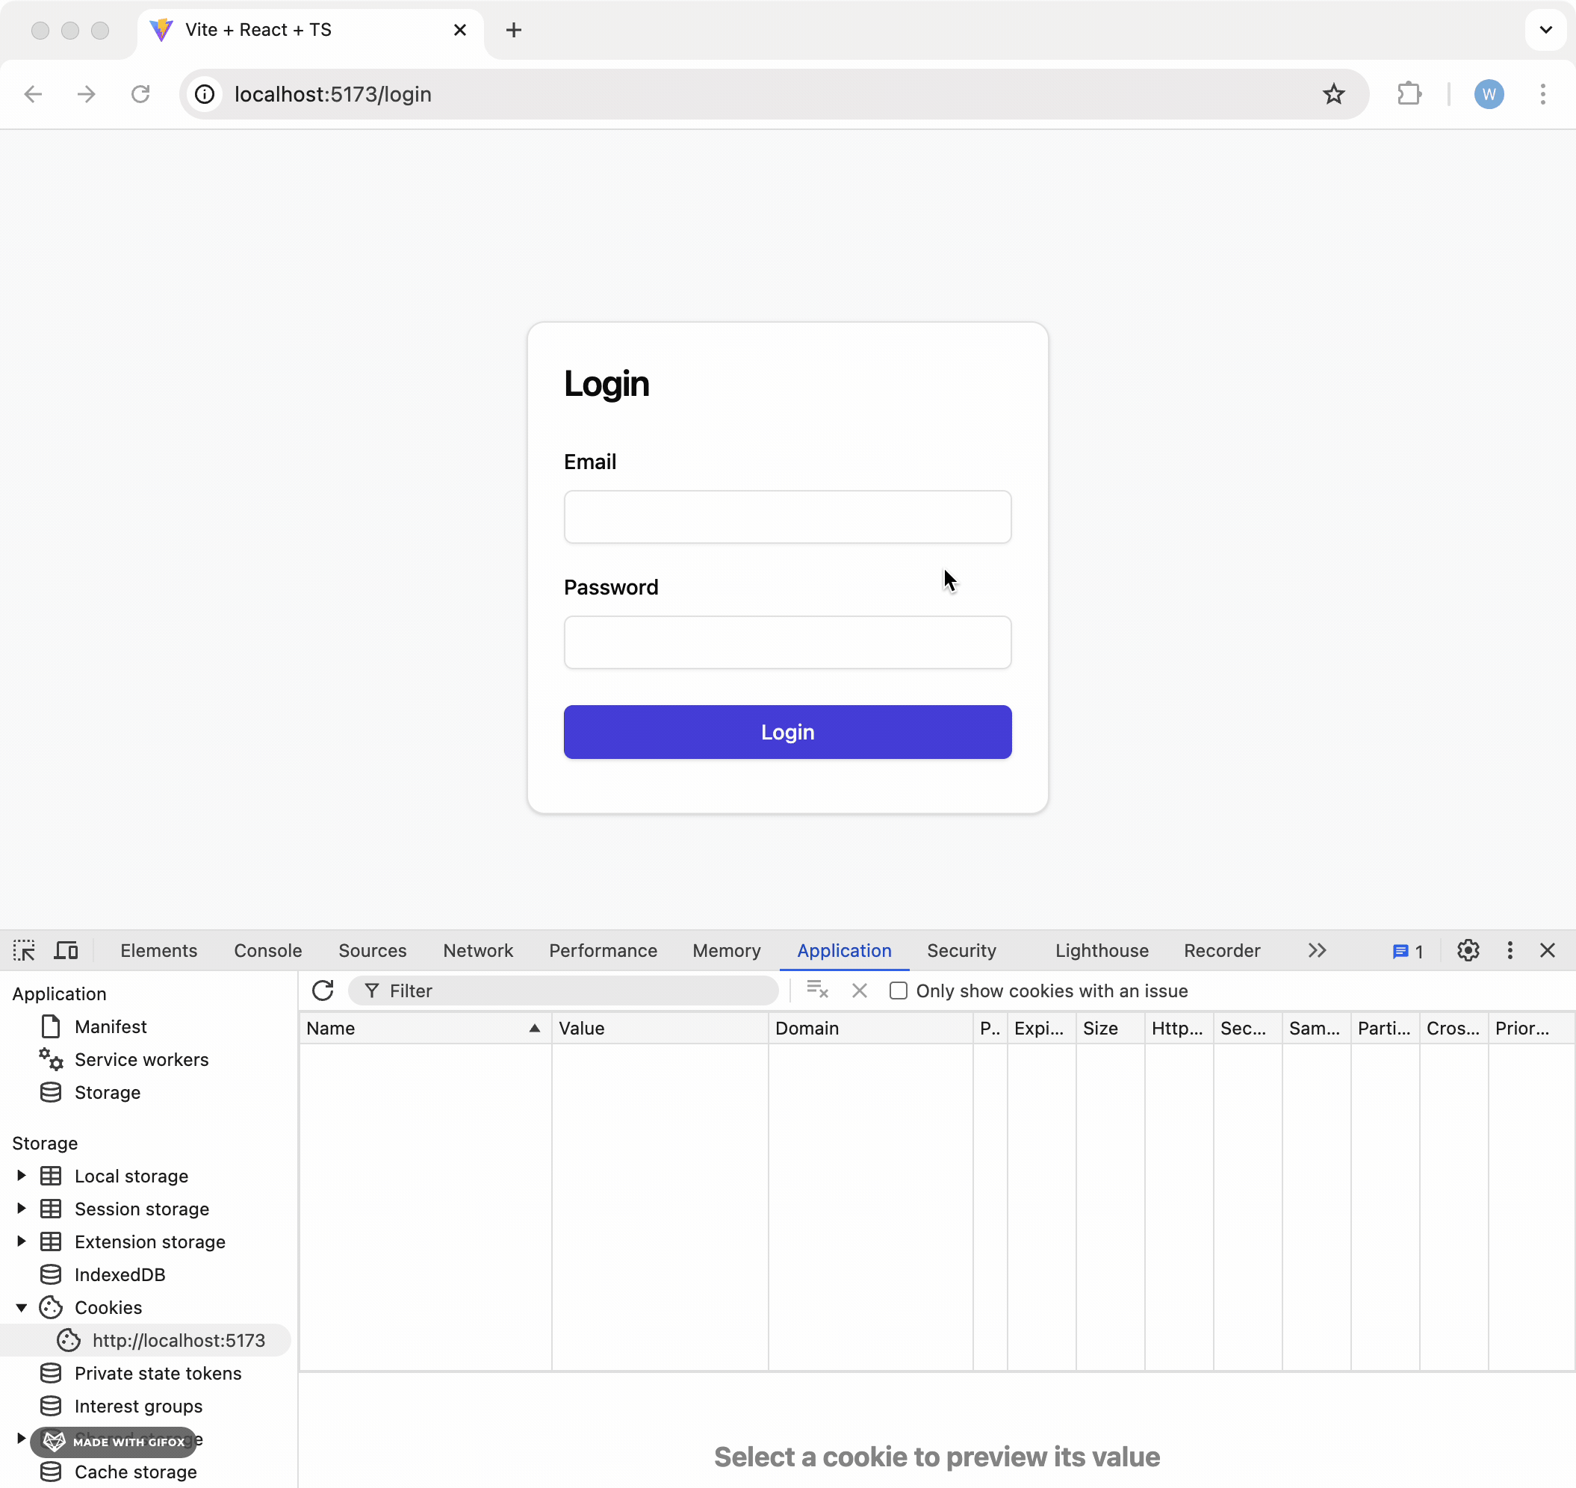Screen dimensions: 1576x1488
Task: Click the inspect element picker icon
Action: [24, 950]
